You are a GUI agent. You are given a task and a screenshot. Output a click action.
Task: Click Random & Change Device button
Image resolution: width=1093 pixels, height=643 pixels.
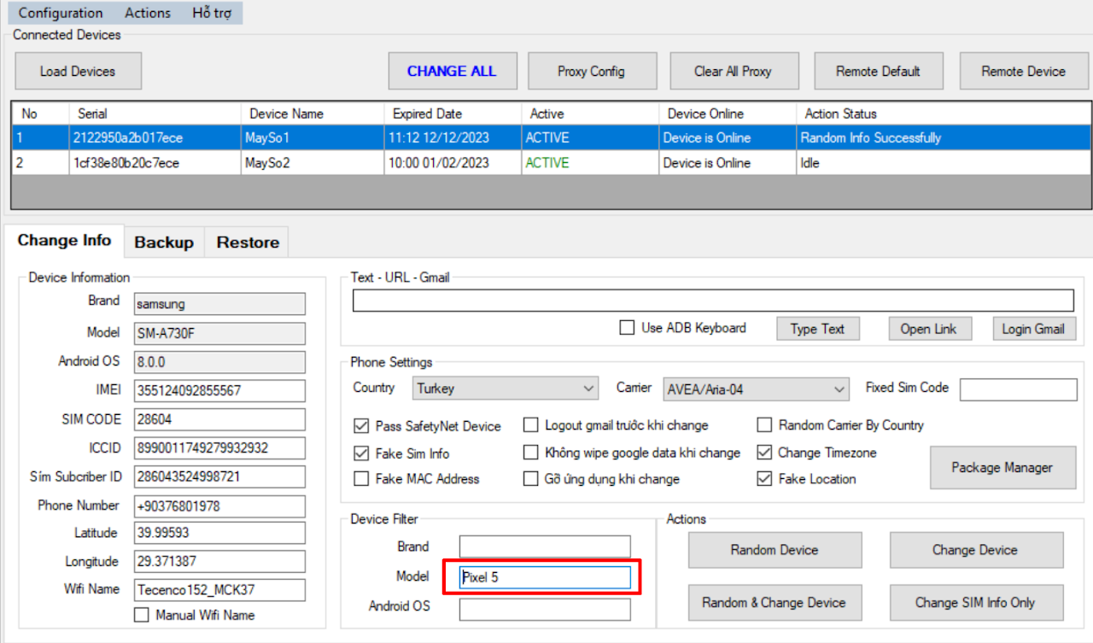(774, 603)
